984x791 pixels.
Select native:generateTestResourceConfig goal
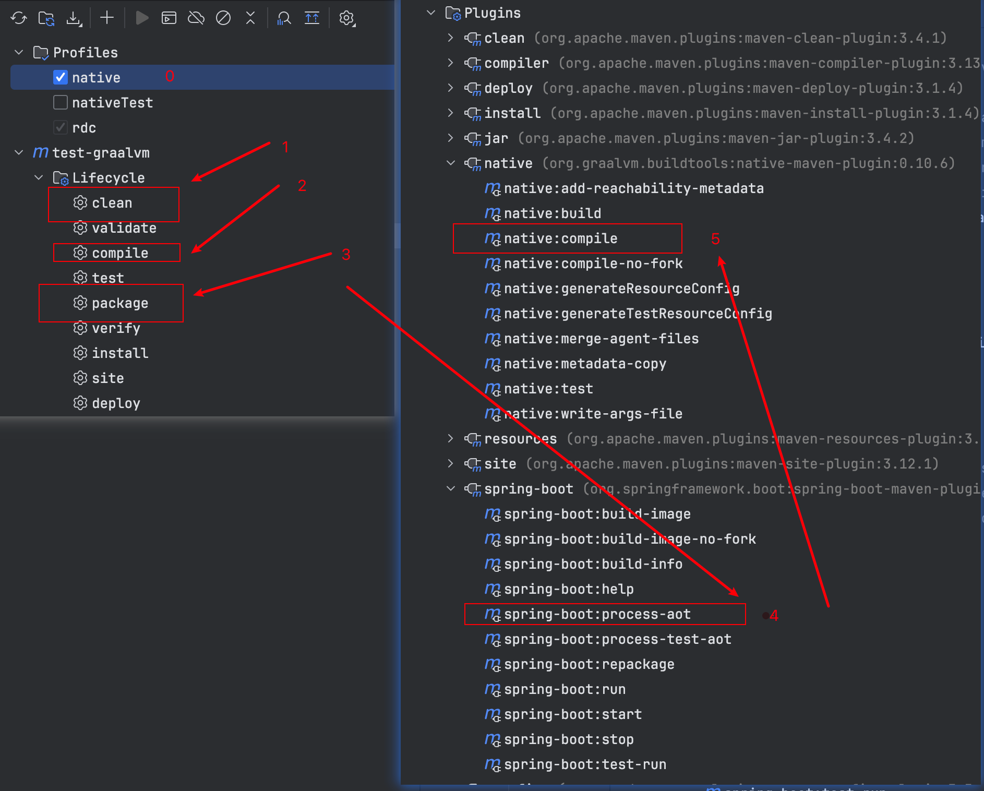638,313
